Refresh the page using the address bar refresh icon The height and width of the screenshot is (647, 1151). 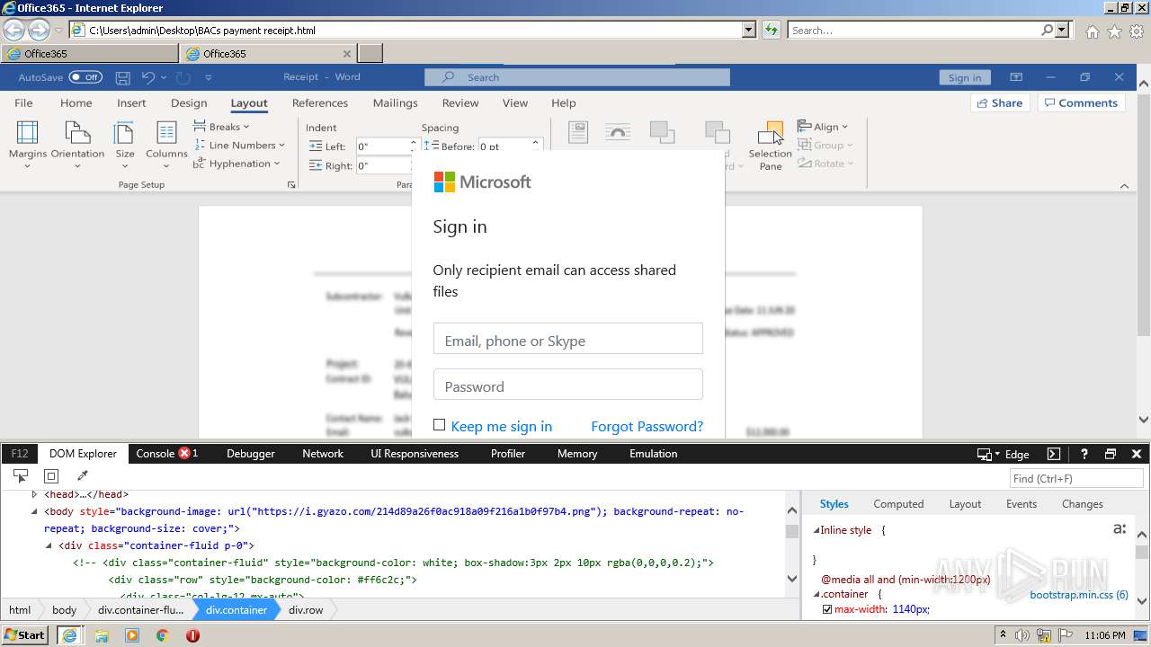(771, 30)
